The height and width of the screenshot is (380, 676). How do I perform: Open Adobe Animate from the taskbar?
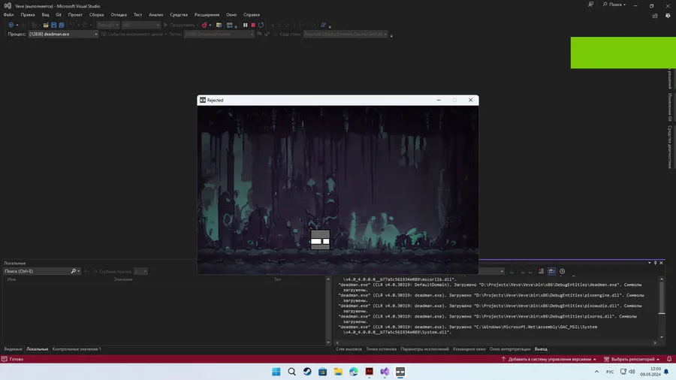pyautogui.click(x=369, y=372)
